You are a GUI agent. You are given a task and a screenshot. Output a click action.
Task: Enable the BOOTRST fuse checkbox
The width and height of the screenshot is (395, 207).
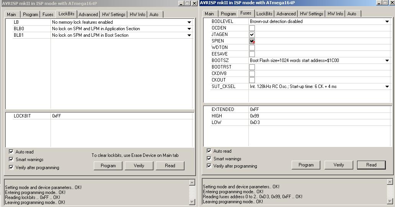point(252,67)
